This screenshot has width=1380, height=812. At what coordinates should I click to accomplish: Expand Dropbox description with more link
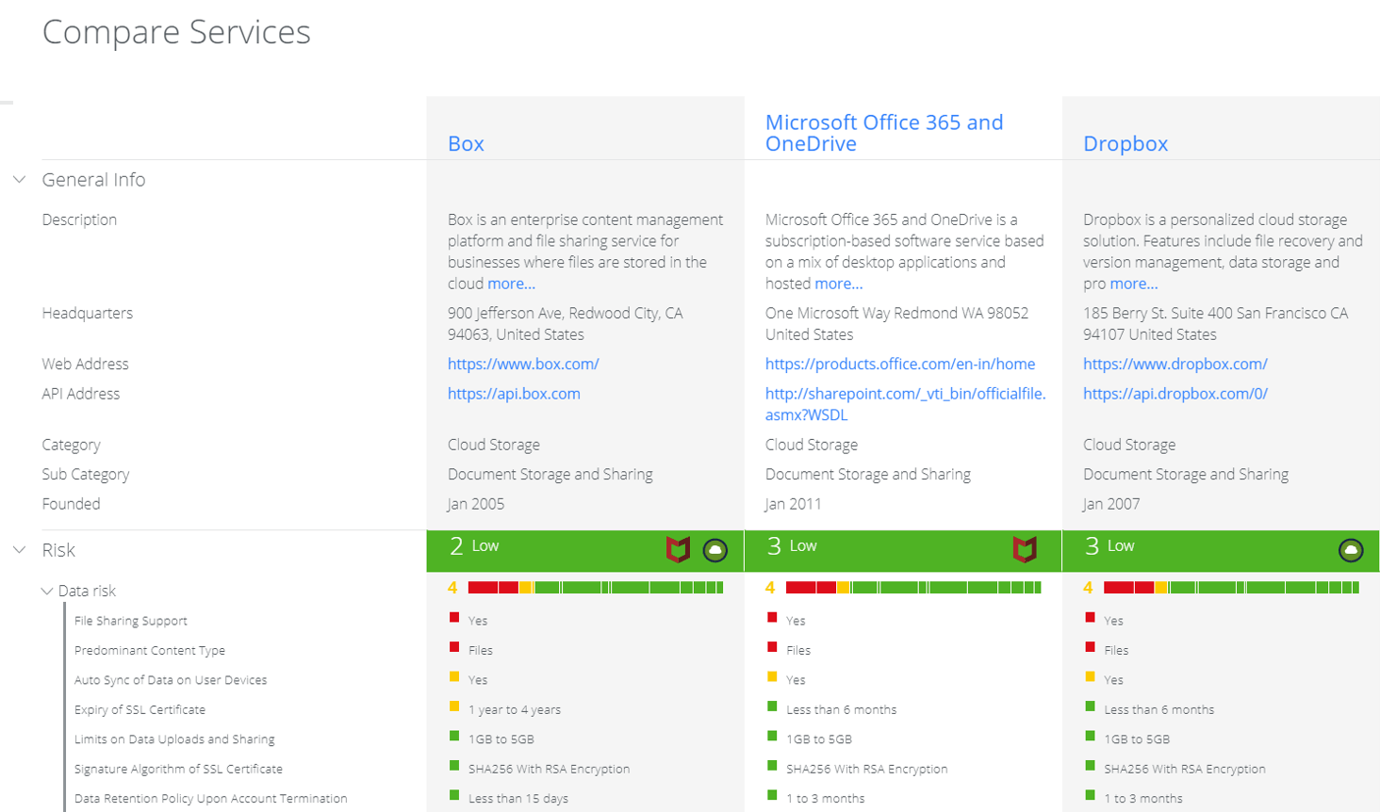click(x=1134, y=284)
